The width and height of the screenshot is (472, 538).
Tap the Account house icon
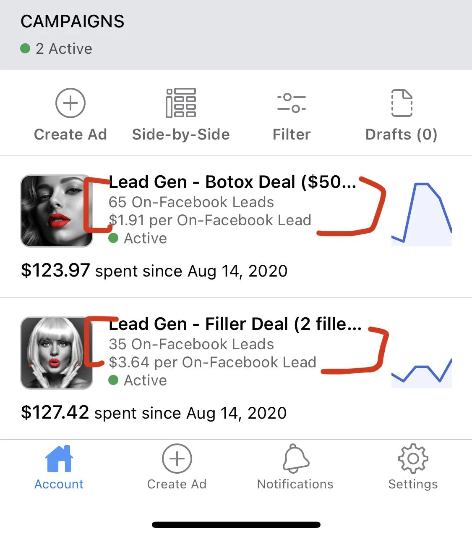59,459
